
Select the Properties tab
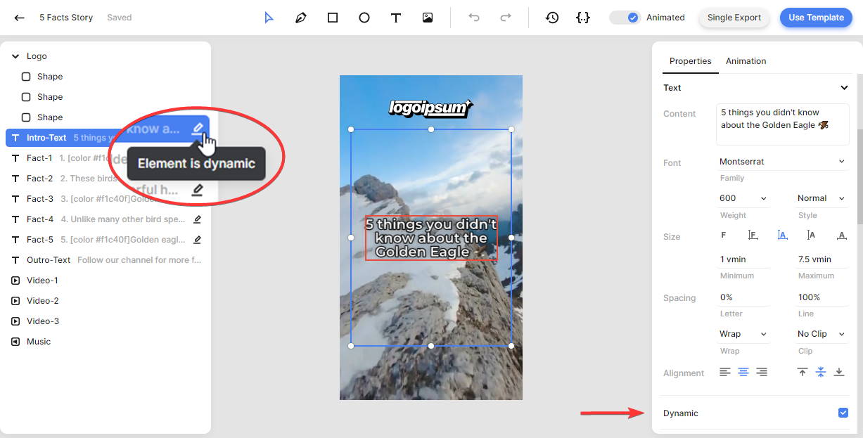coord(690,61)
